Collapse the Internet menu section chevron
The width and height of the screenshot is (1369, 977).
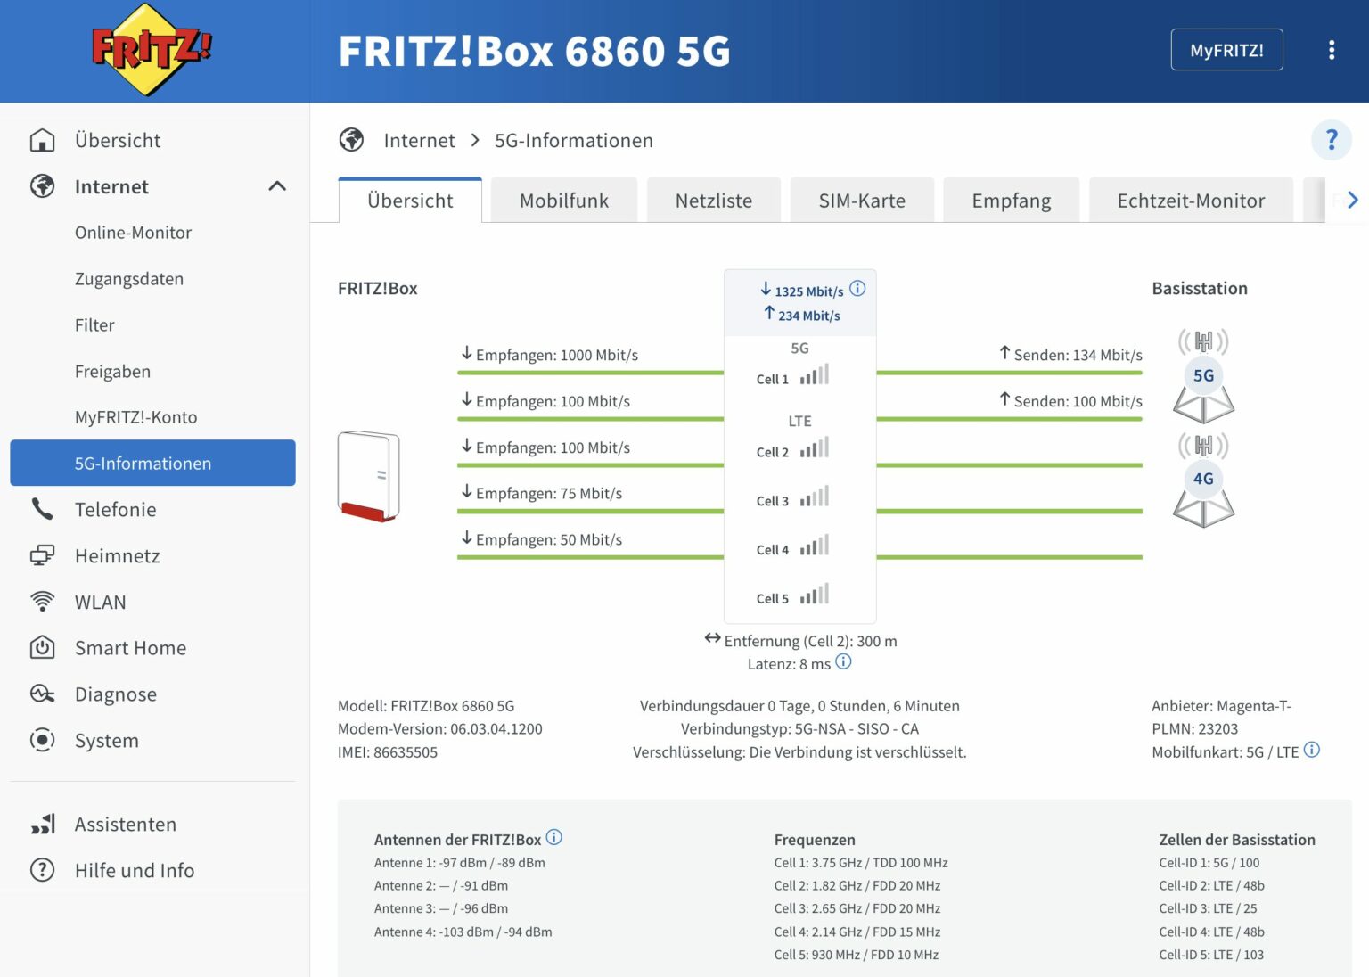pyautogui.click(x=277, y=186)
